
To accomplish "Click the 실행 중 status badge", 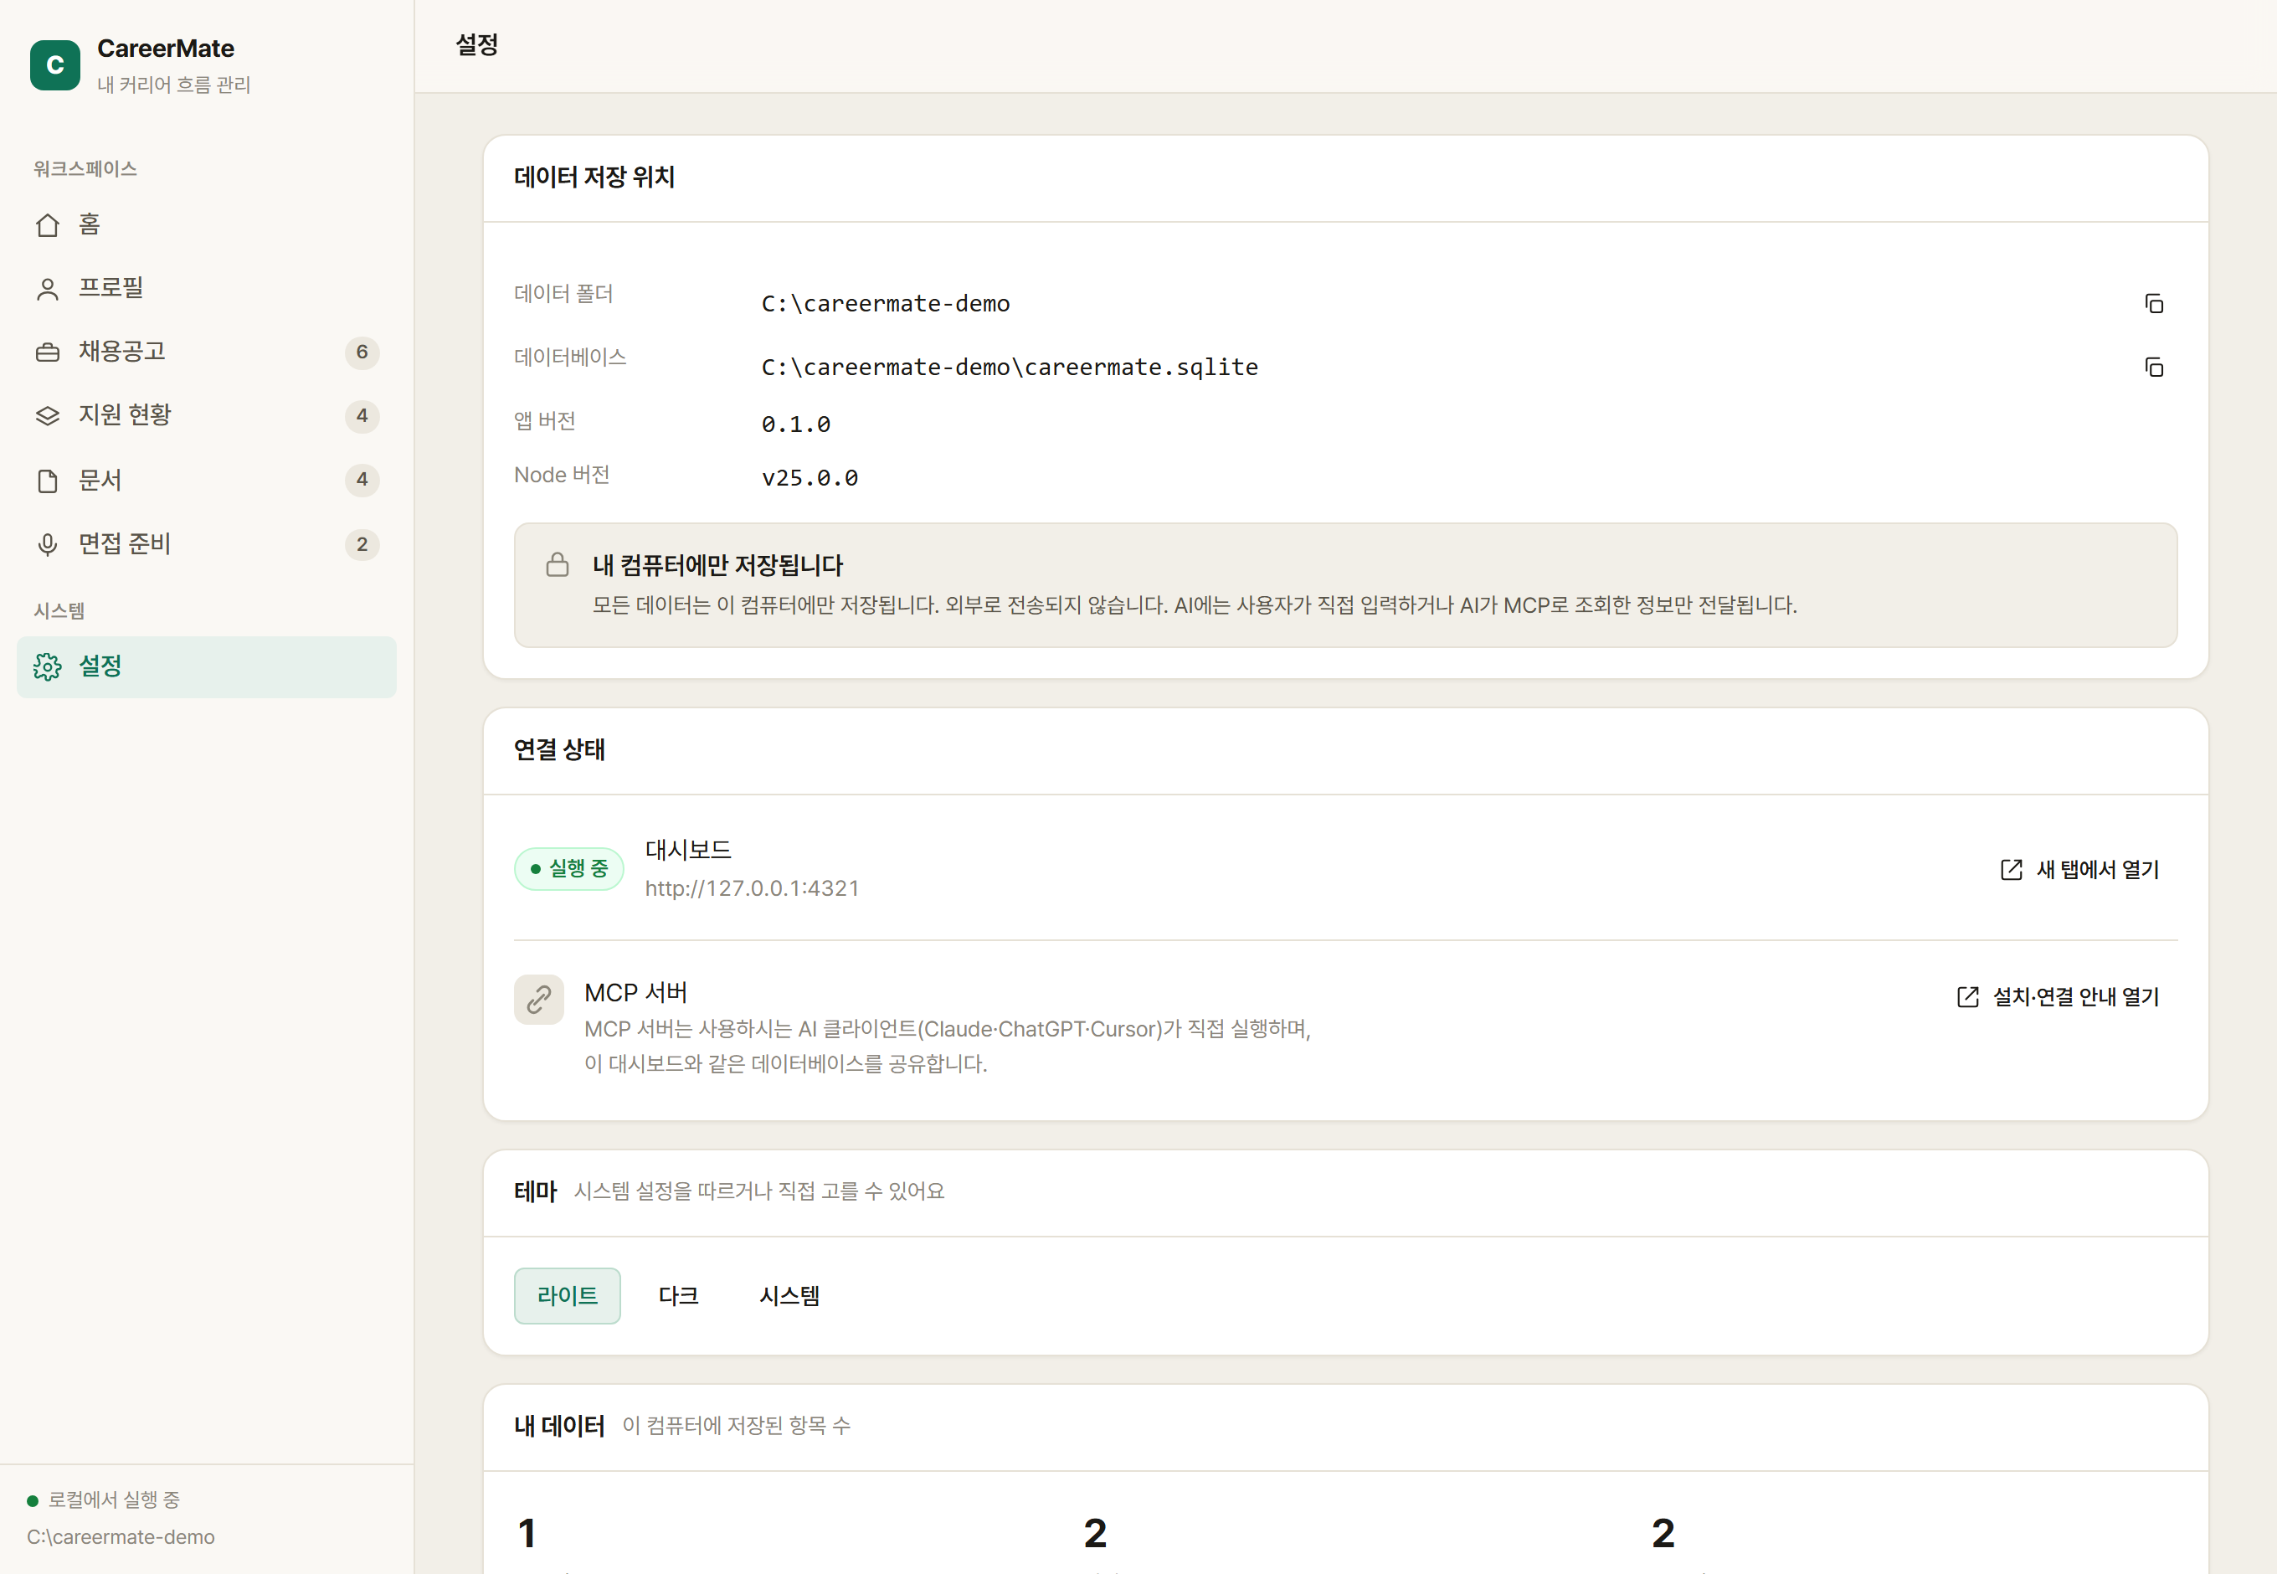I will pos(569,869).
